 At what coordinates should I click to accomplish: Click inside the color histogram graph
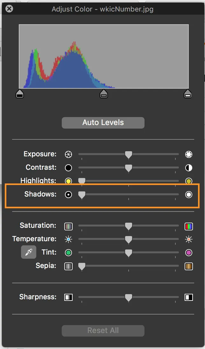(104, 56)
